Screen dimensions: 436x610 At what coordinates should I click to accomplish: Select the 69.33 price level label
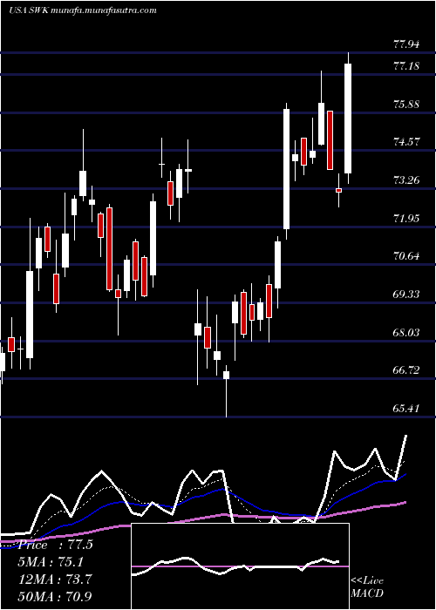tap(406, 295)
